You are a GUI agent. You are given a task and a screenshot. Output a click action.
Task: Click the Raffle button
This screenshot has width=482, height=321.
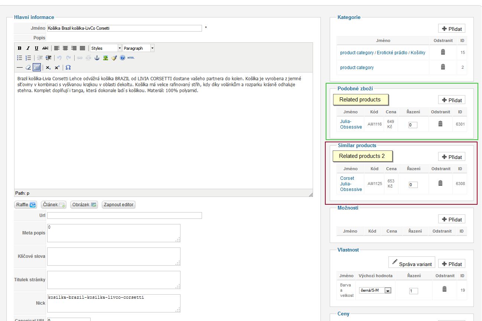point(26,205)
